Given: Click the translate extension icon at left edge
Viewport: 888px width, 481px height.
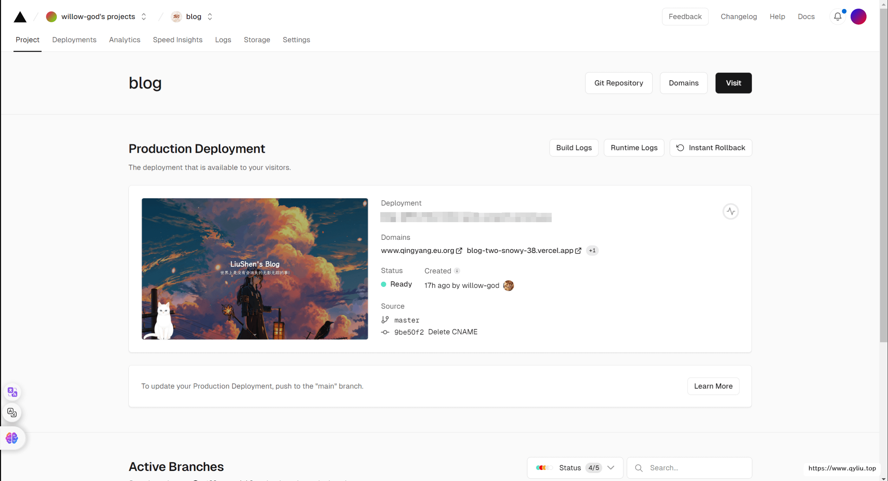Looking at the screenshot, I should click(x=12, y=392).
